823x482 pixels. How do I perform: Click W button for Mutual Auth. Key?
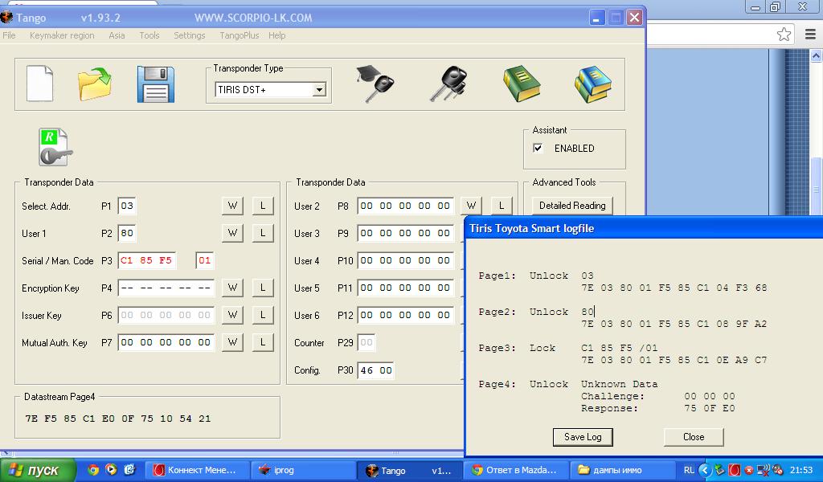pos(232,342)
